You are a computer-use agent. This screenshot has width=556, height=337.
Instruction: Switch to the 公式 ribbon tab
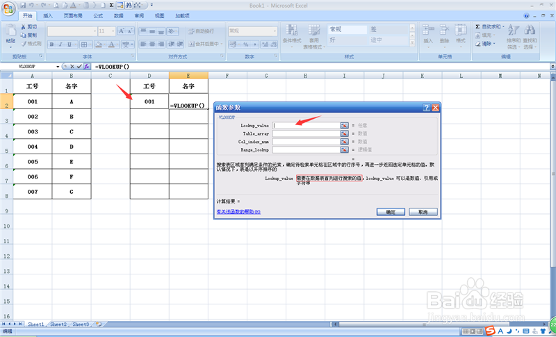(x=98, y=15)
